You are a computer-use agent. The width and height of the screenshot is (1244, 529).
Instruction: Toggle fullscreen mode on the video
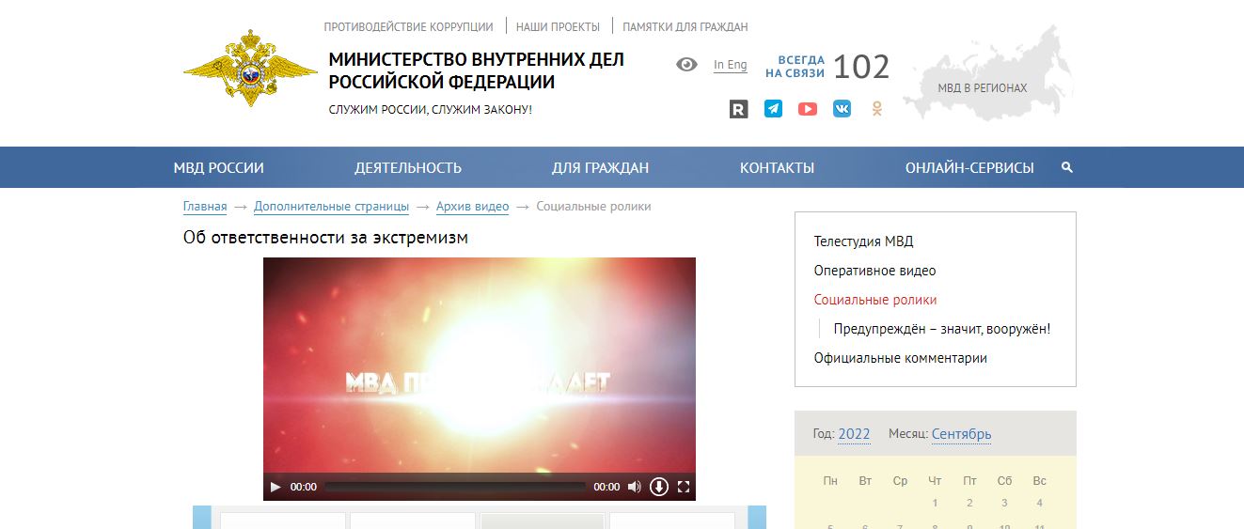click(x=684, y=487)
